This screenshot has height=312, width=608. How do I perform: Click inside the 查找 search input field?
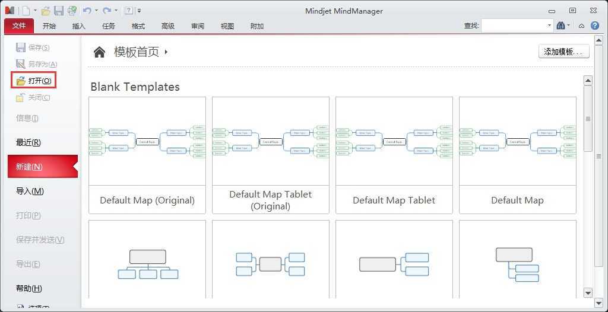tap(514, 26)
